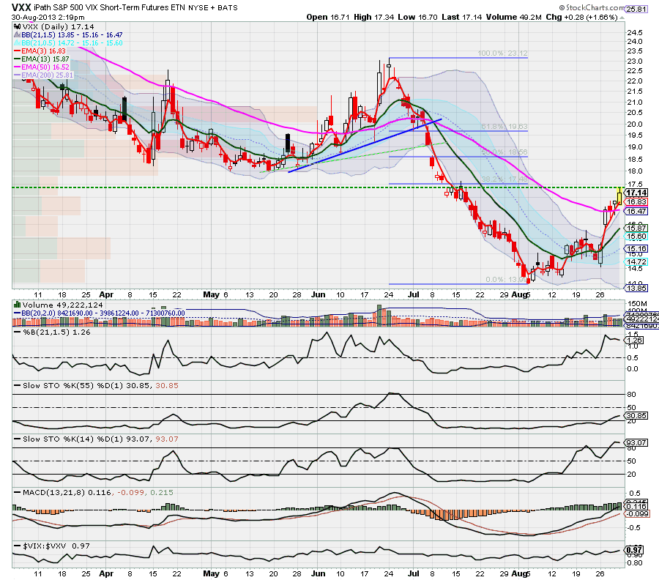Click the Last 17.14 quote in header
The width and height of the screenshot is (659, 580).
461,18
